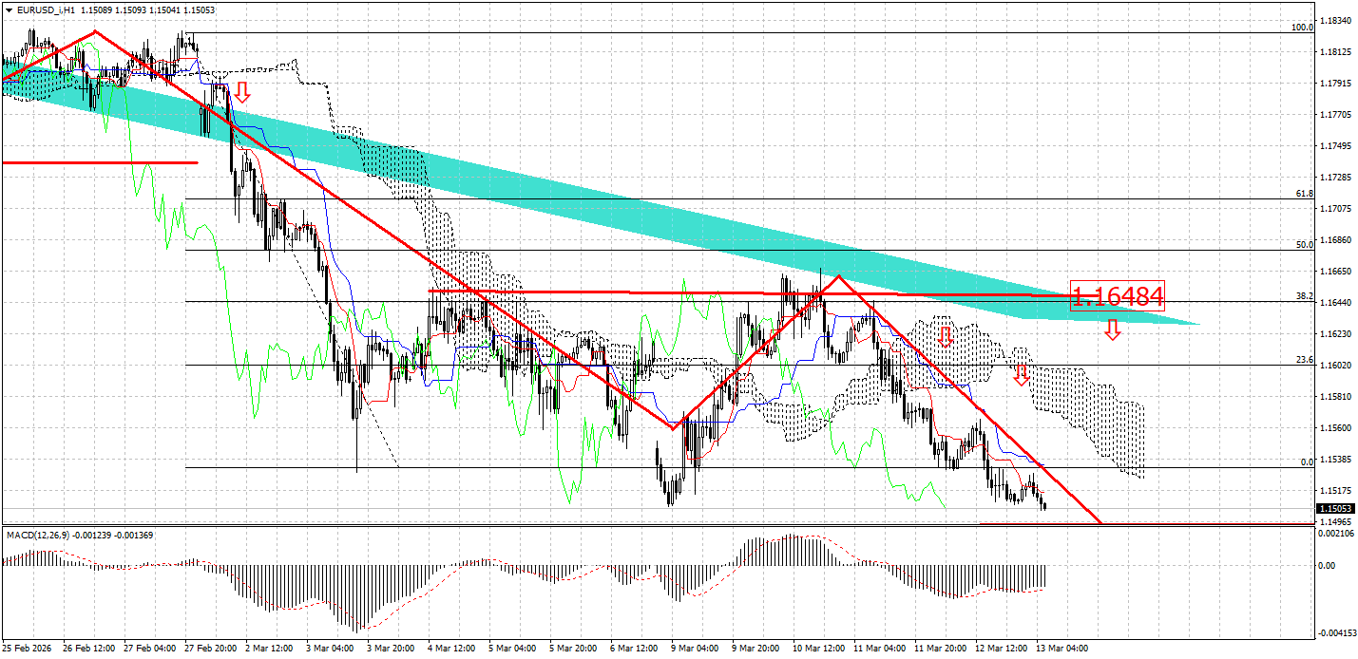Click red down arrow near 23.6 Fibonacci level
The width and height of the screenshot is (1358, 659).
click(x=1022, y=374)
